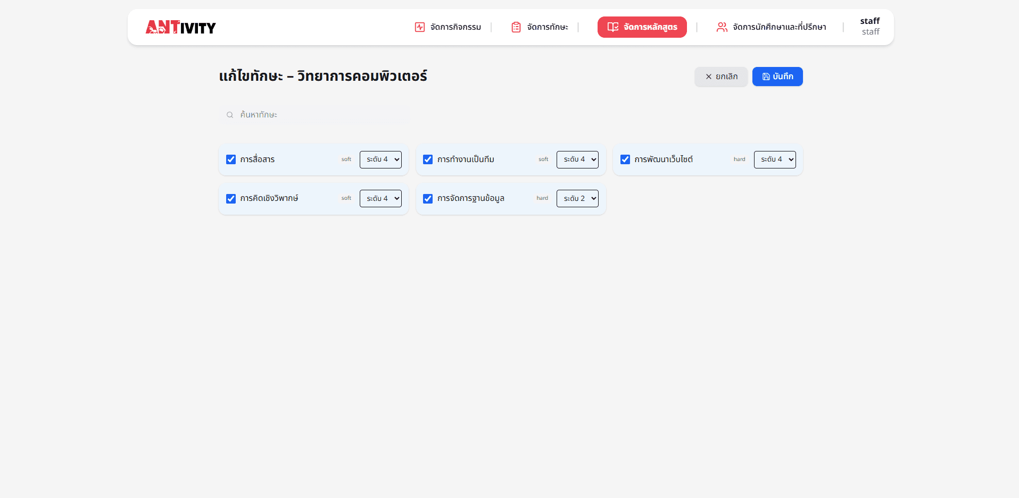This screenshot has height=498, width=1019.
Task: Click the ANTIVITY logo
Action: click(180, 27)
